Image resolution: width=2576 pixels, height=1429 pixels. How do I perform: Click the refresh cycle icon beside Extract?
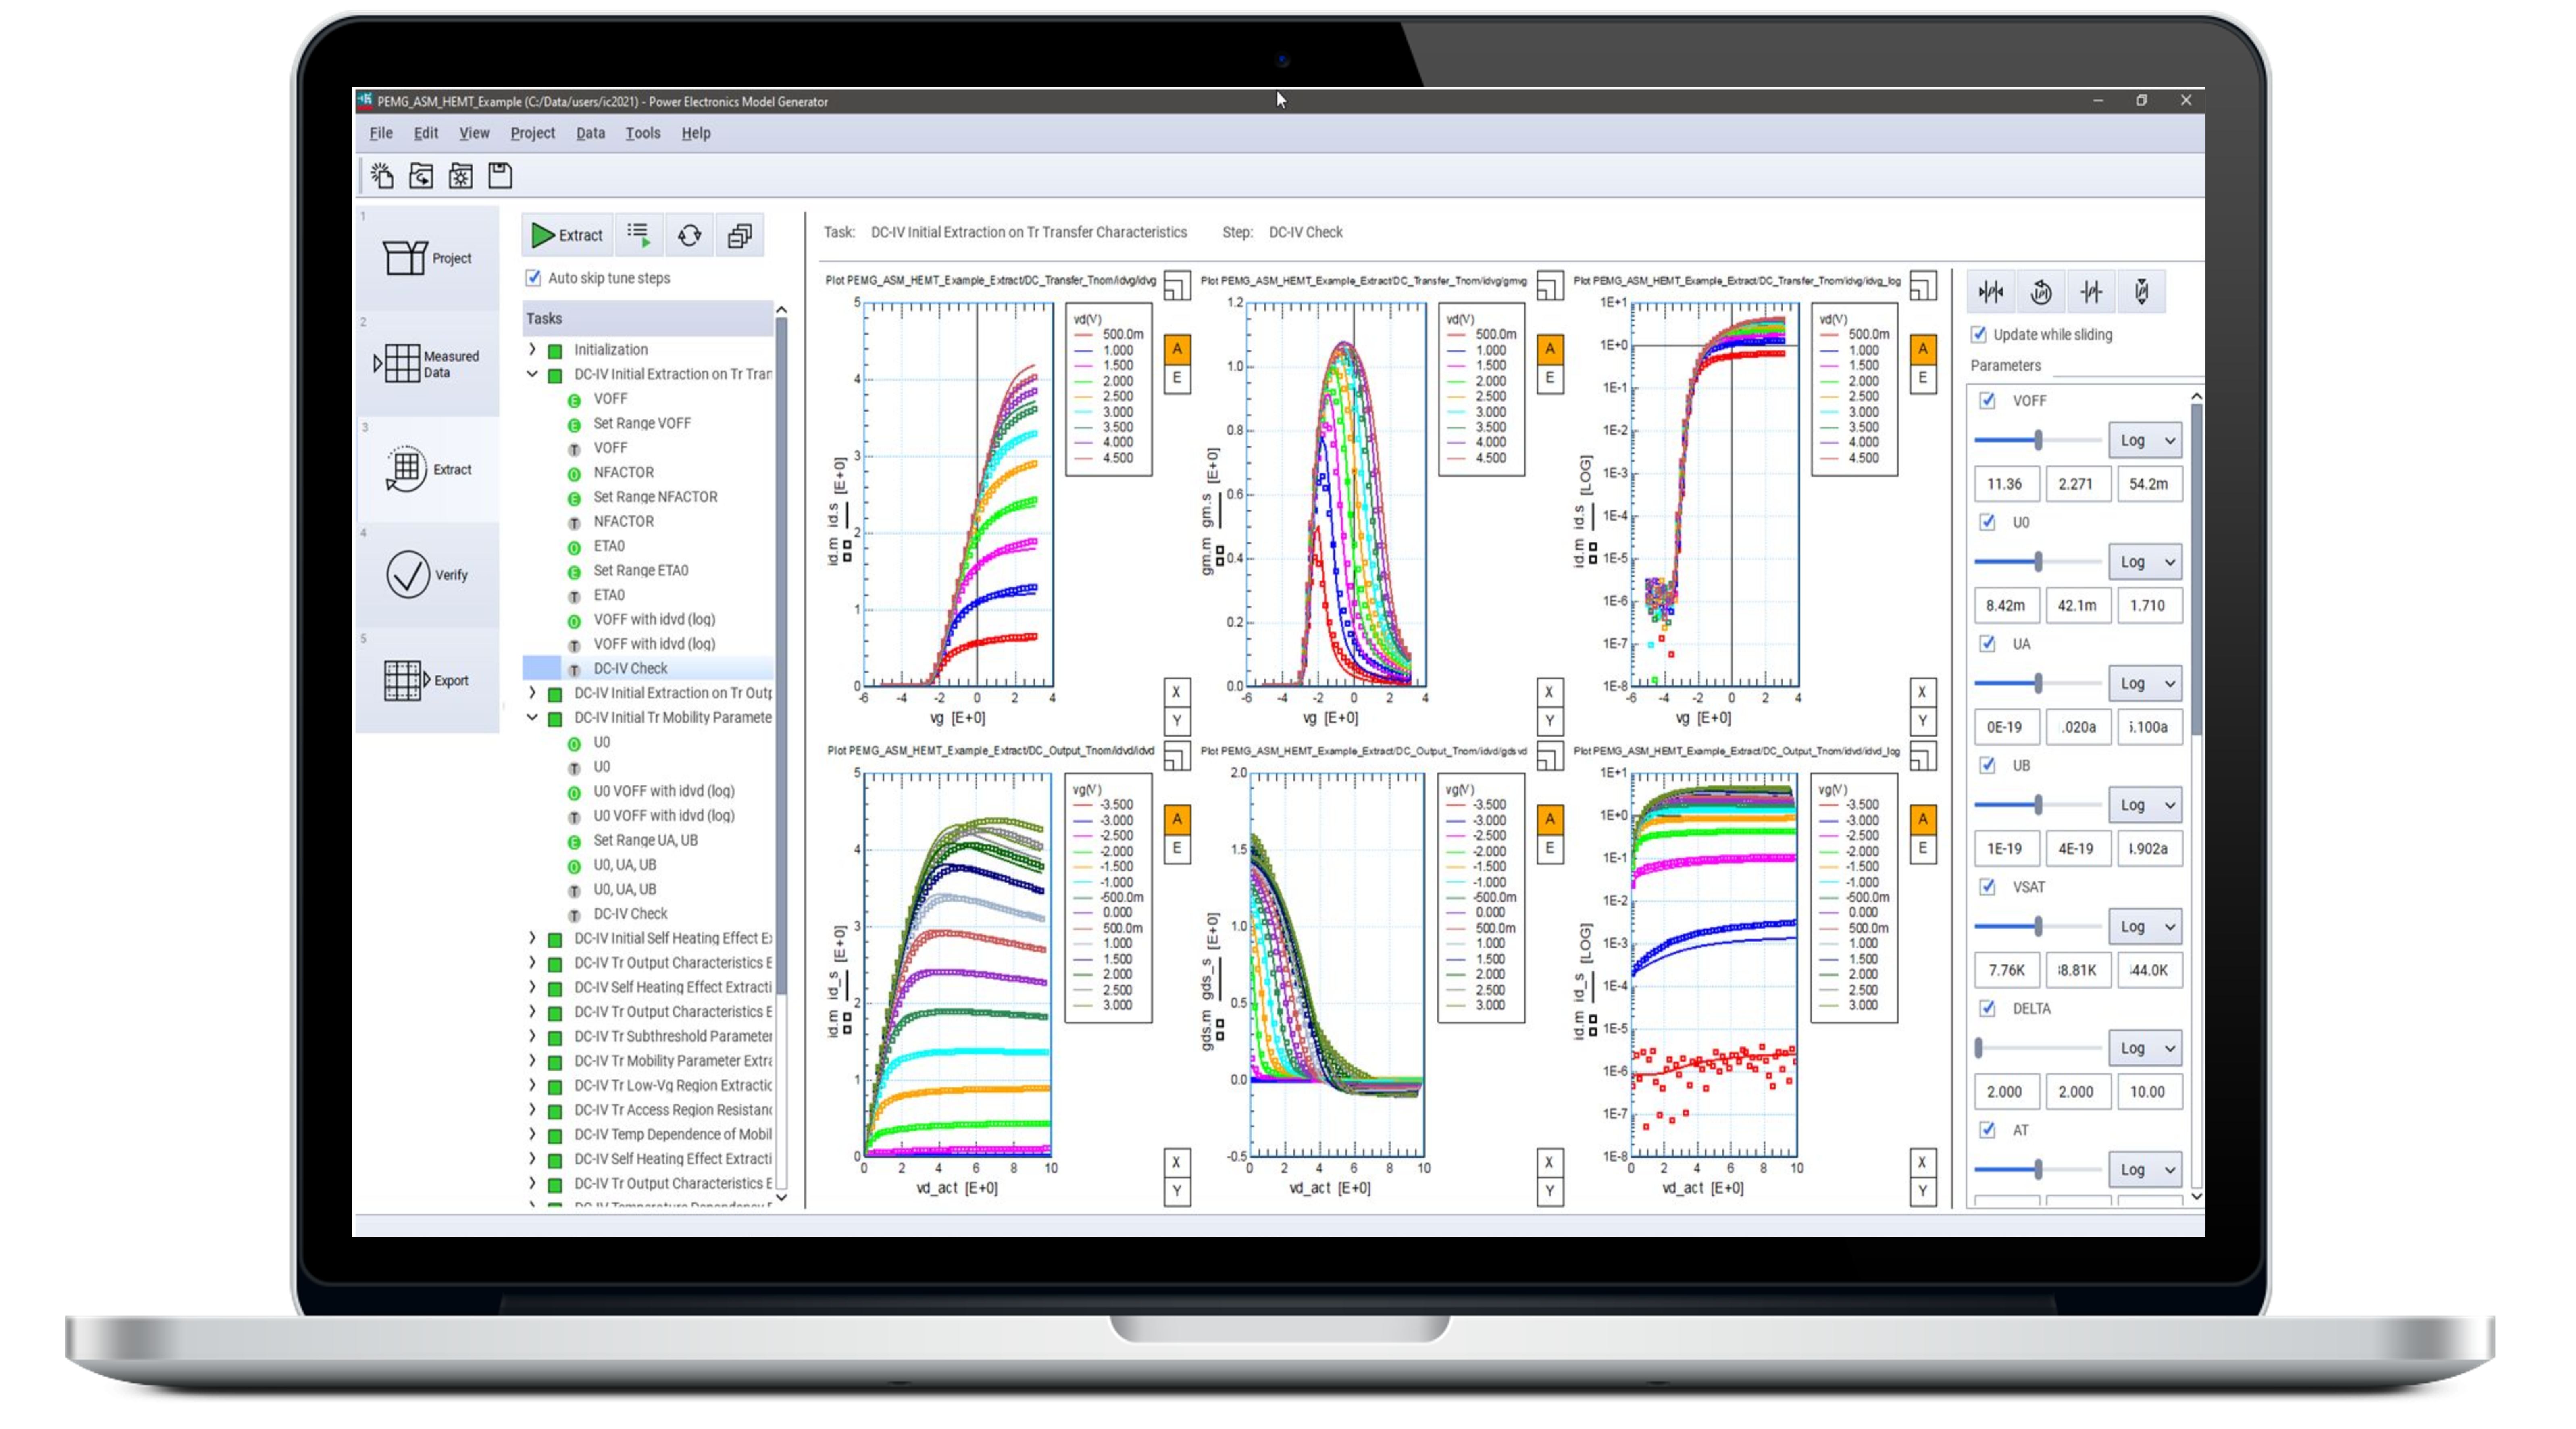click(x=689, y=235)
